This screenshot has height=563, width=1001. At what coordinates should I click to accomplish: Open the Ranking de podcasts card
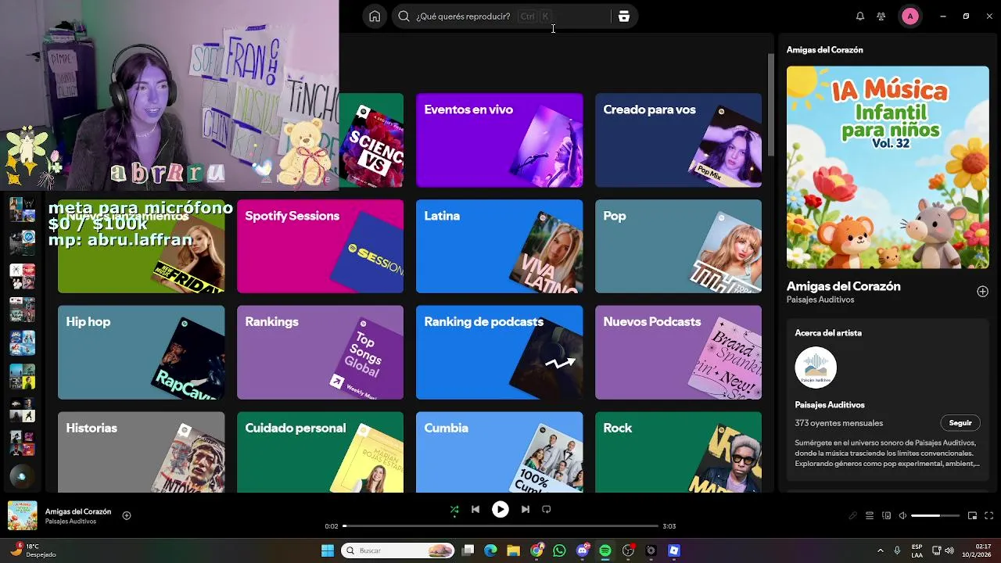click(x=500, y=353)
